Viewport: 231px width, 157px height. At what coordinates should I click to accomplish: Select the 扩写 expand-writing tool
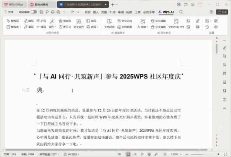[41, 21]
